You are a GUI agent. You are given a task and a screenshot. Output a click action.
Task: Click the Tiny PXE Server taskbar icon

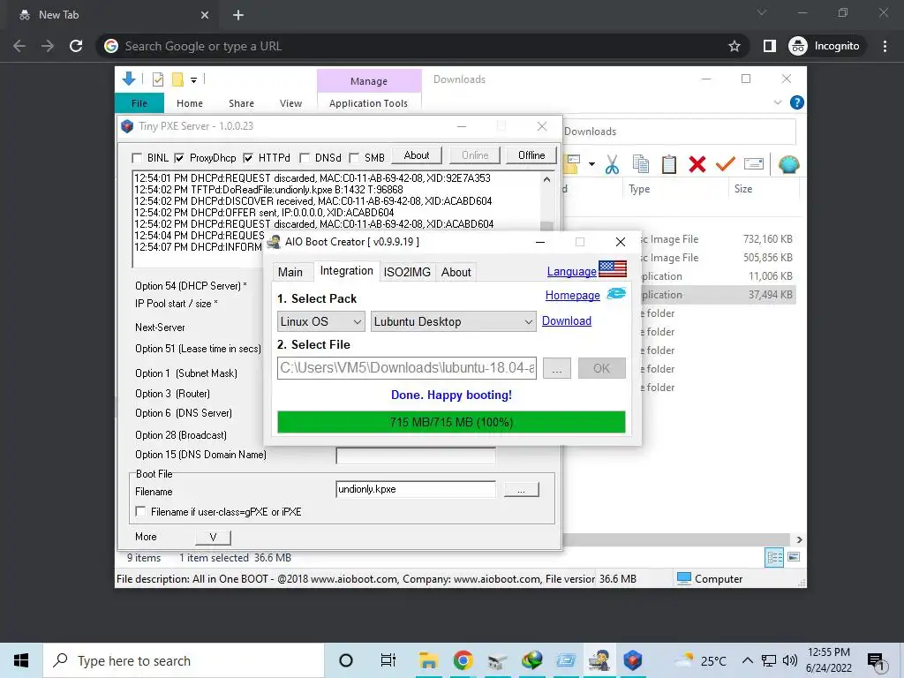(632, 660)
